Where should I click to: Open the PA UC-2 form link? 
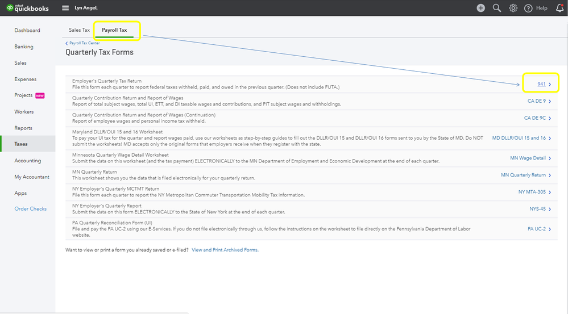[x=537, y=229]
